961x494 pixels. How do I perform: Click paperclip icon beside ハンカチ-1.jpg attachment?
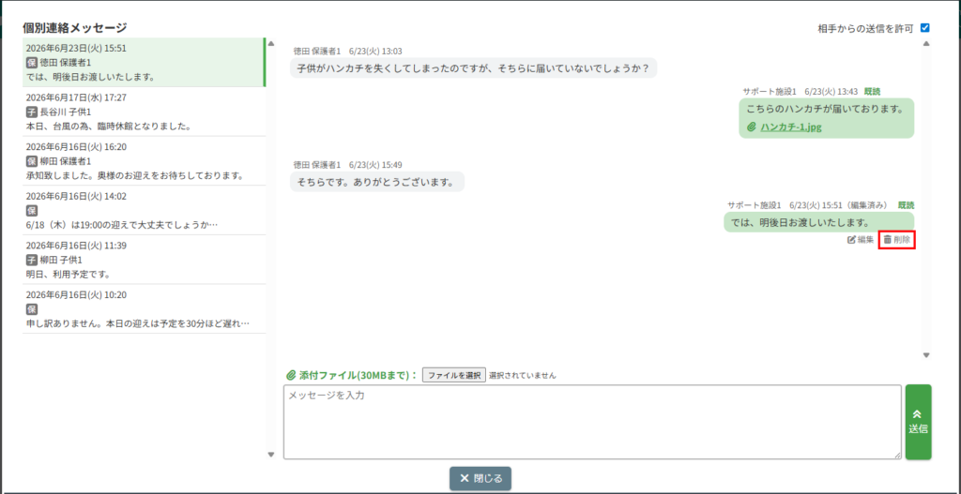752,127
